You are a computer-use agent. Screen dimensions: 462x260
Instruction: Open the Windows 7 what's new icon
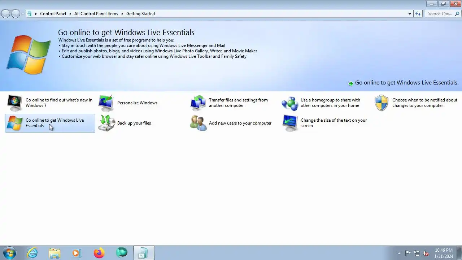14,103
